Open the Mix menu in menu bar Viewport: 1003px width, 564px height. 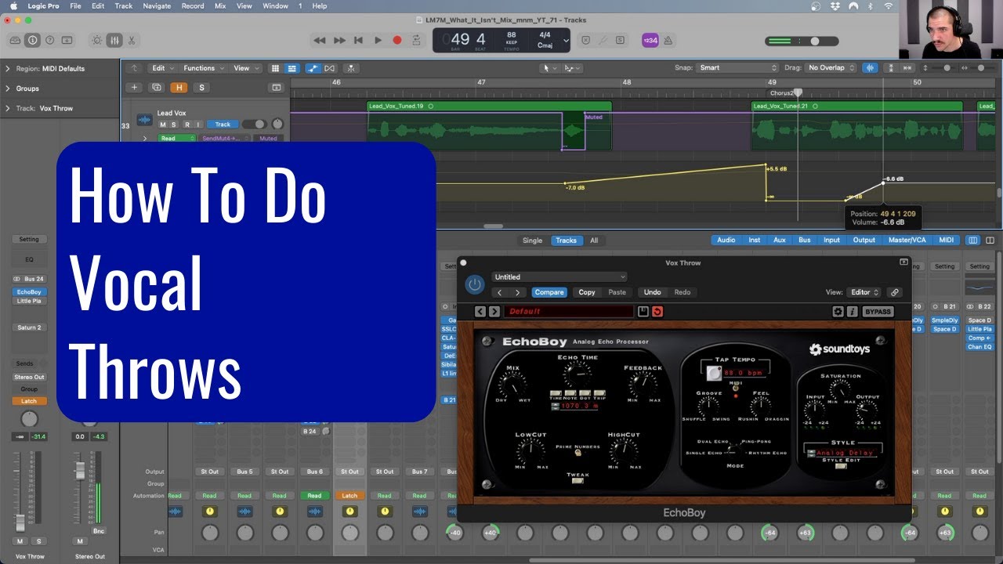220,5
